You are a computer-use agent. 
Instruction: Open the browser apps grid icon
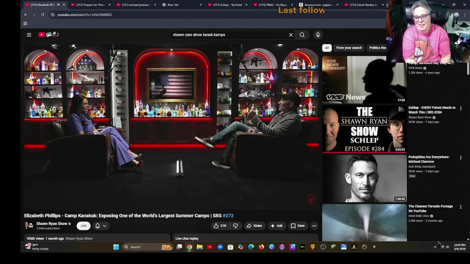(25, 23)
